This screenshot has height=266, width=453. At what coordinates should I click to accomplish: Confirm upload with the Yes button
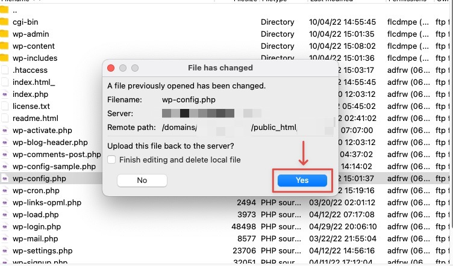[x=302, y=181]
